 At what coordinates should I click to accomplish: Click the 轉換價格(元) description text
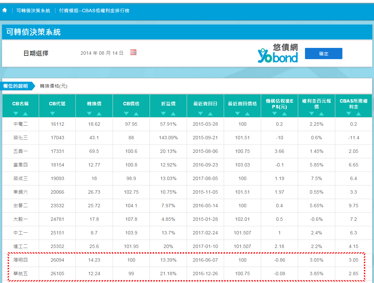54,86
